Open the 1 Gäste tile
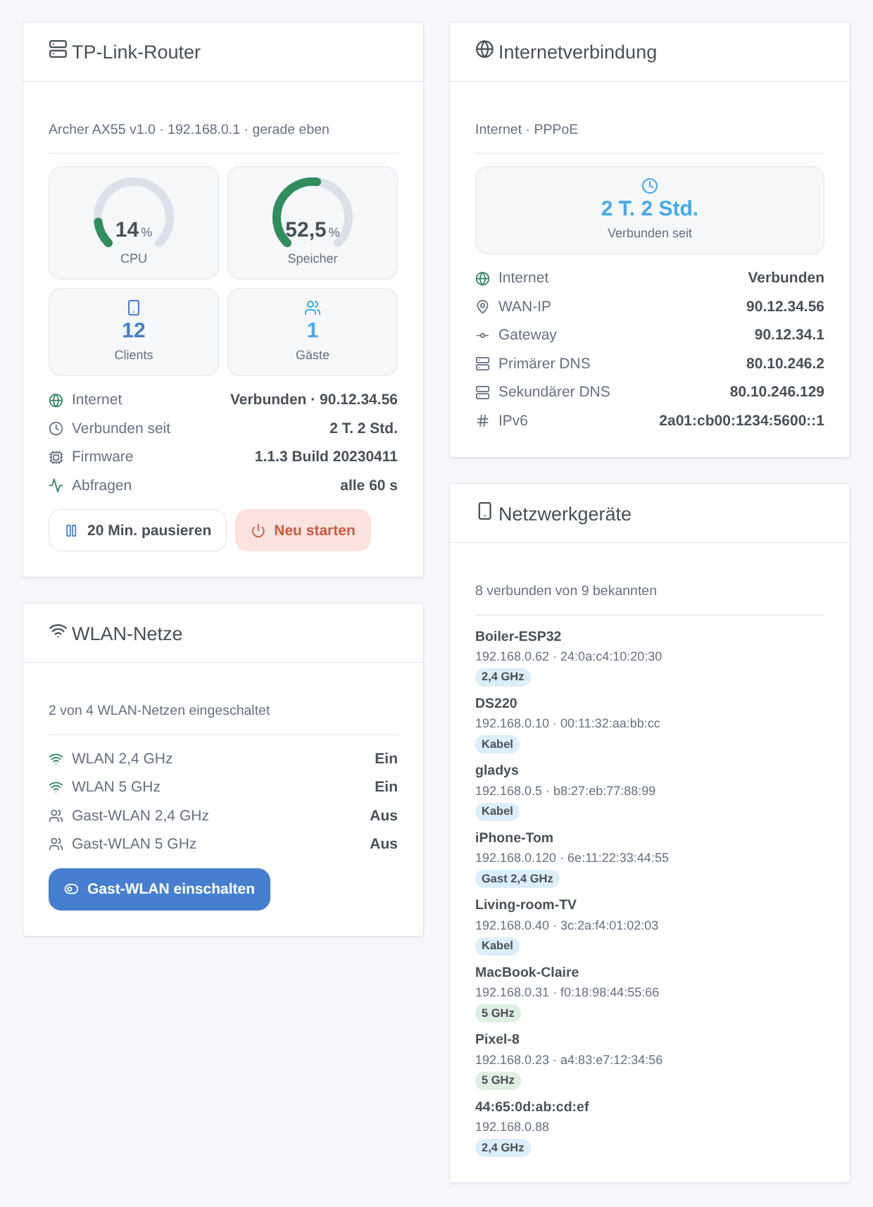Screen dimensions: 873x1207 [313, 332]
